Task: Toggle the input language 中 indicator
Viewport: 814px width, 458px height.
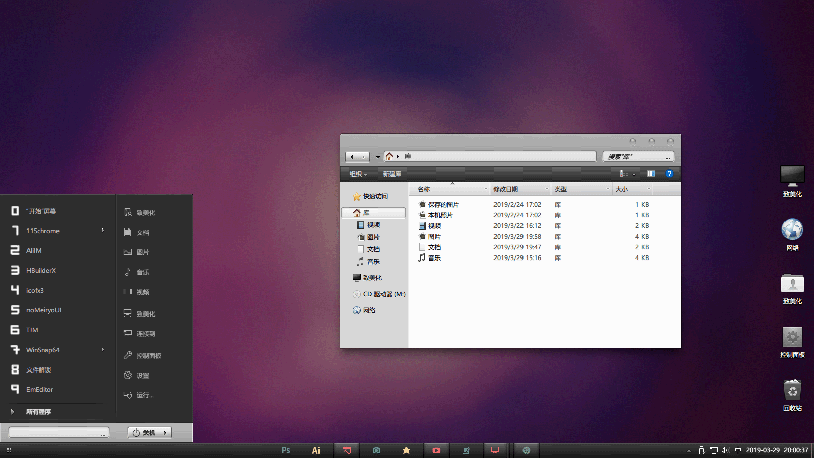Action: pyautogui.click(x=738, y=450)
